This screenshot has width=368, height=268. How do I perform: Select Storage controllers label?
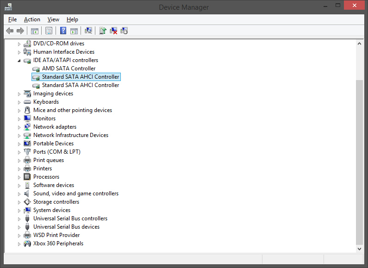click(56, 202)
